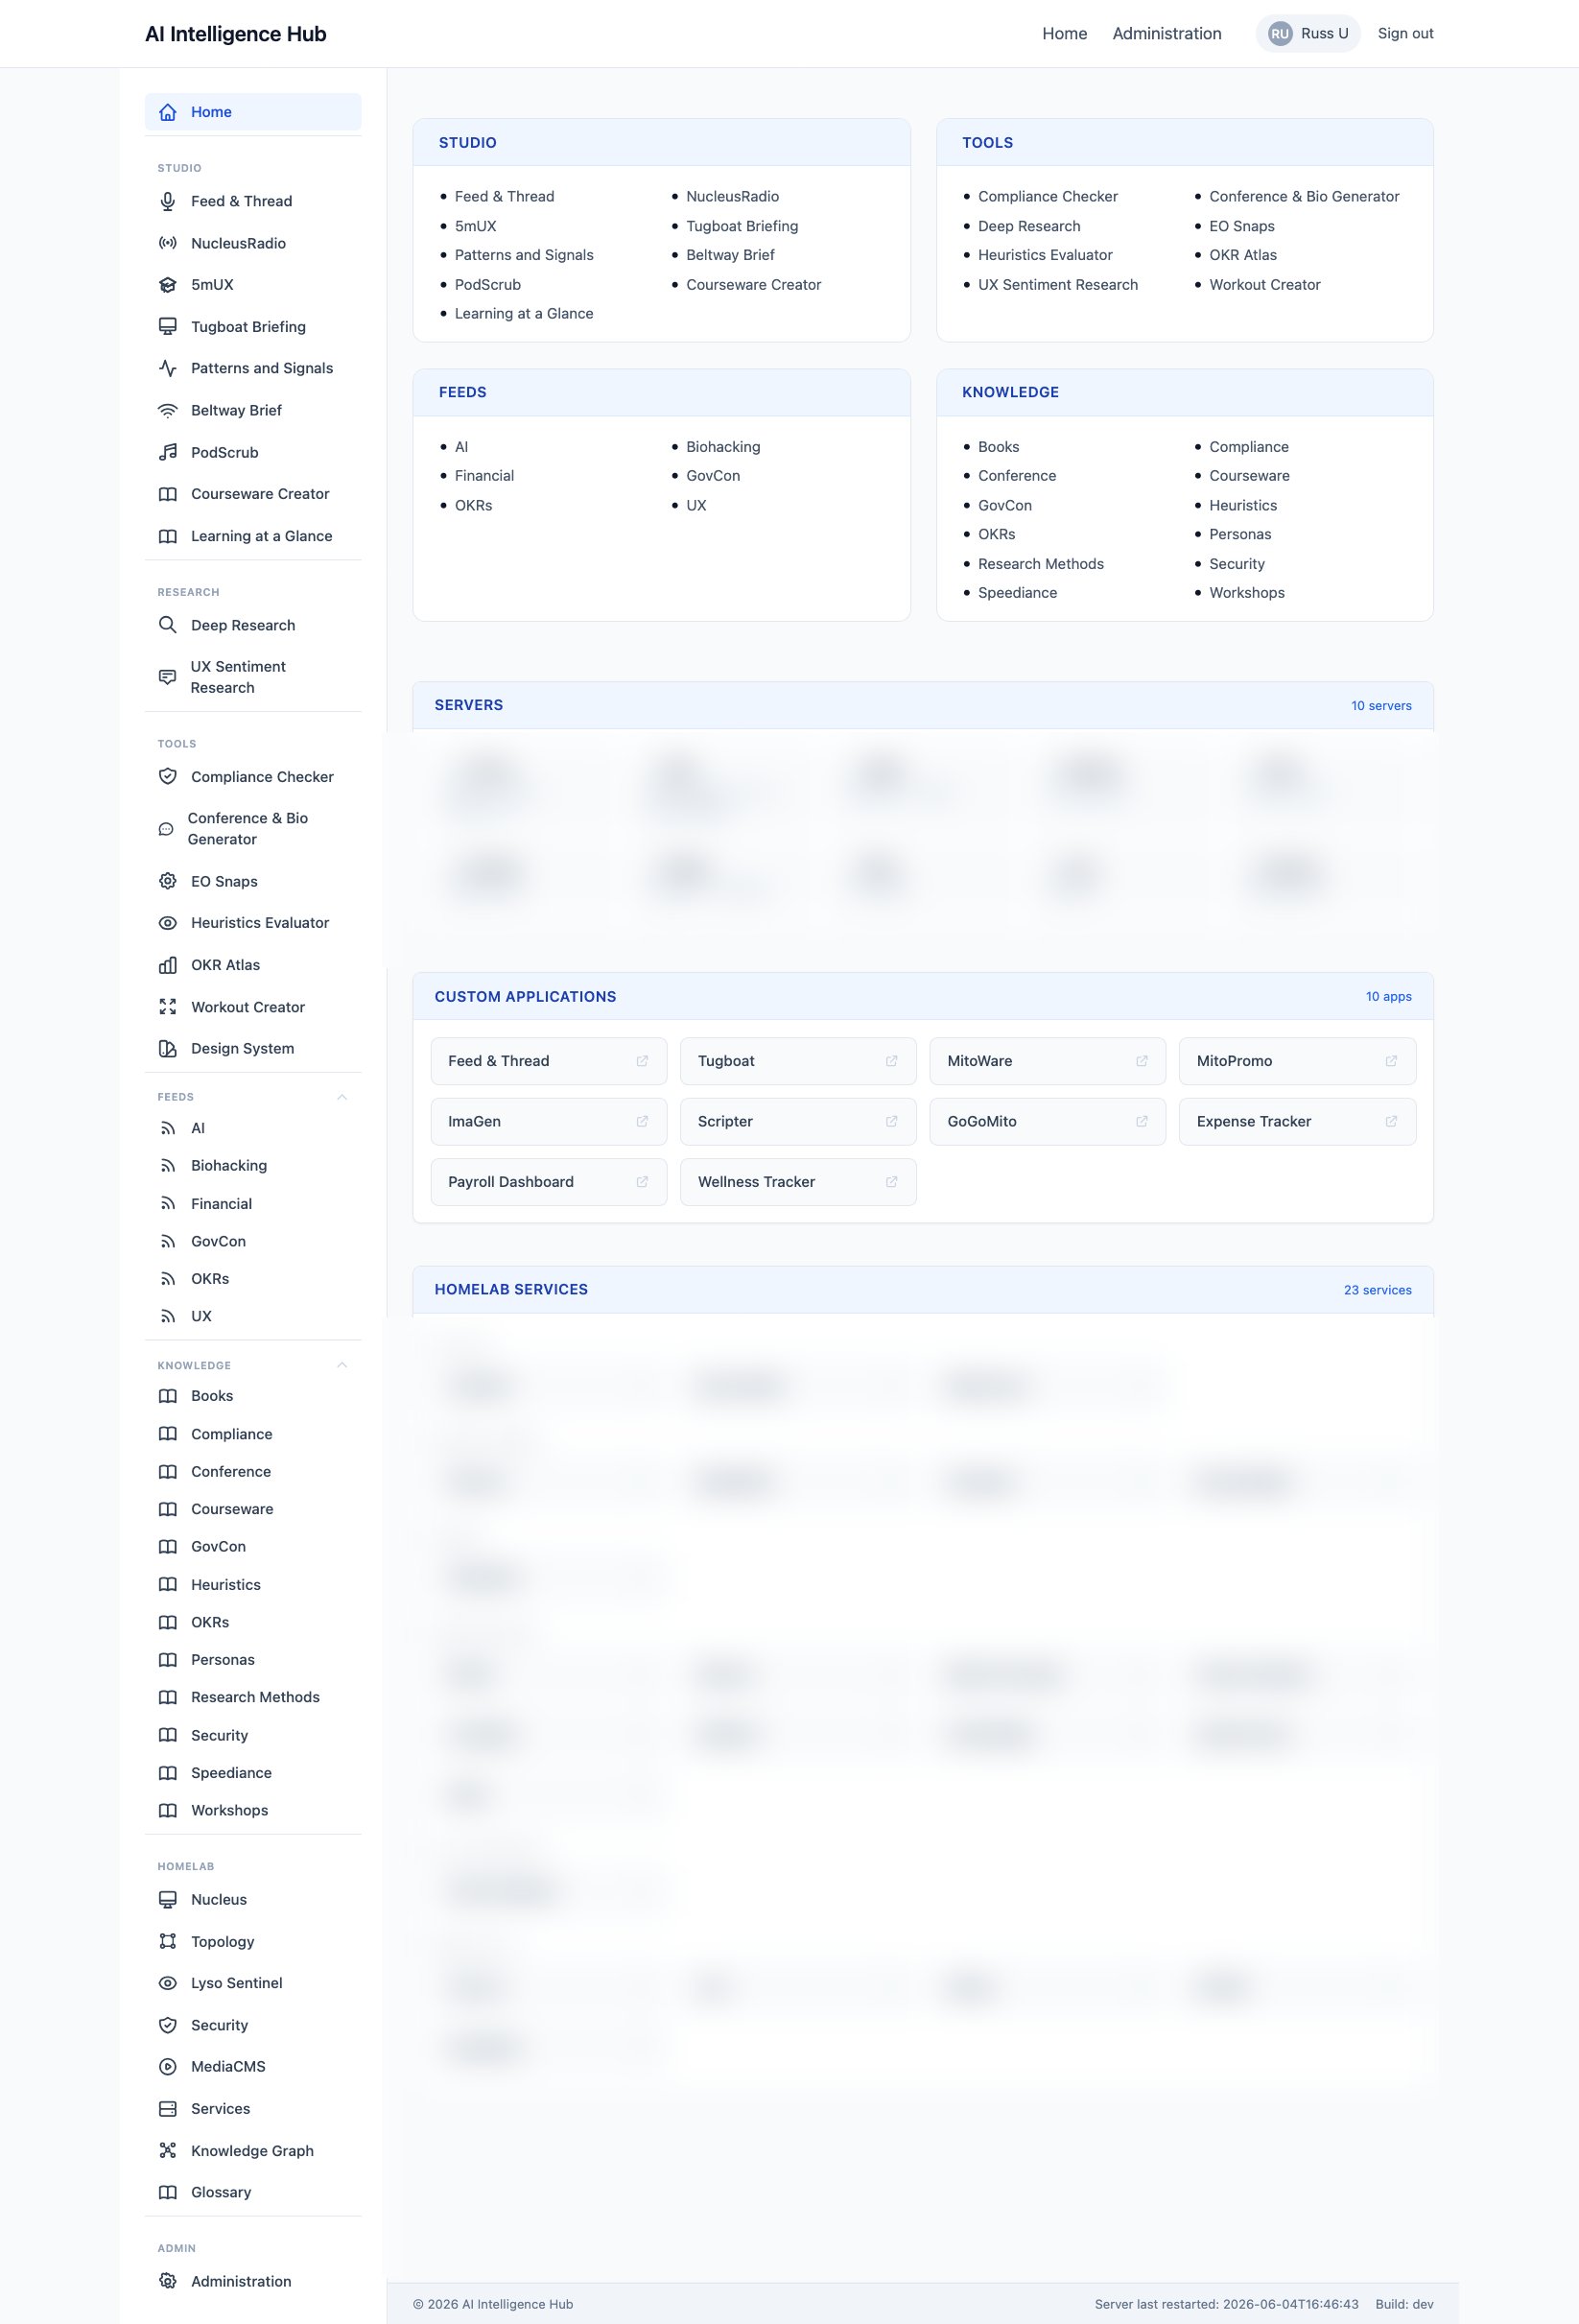Click the Design System icon
The image size is (1579, 2324).
[x=168, y=1048]
